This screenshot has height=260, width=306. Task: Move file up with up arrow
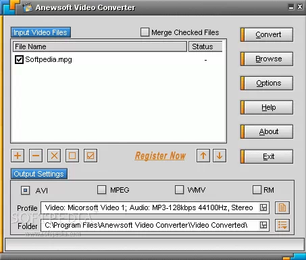click(203, 156)
